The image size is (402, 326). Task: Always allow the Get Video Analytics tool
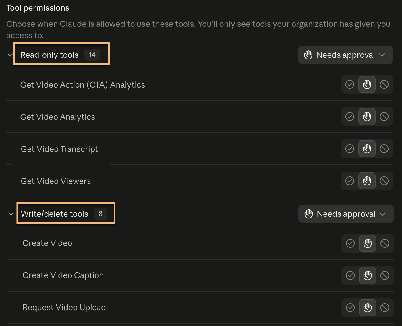pos(350,117)
